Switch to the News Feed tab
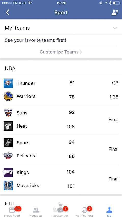The height and width of the screenshot is (218, 122). [x=12, y=212]
